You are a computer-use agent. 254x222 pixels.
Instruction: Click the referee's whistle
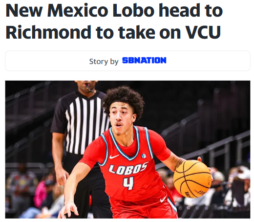(88, 89)
